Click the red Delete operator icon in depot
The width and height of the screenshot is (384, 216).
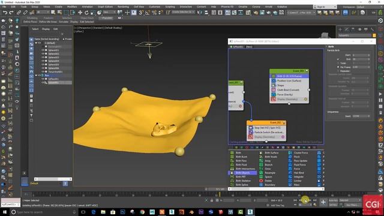click(x=261, y=181)
